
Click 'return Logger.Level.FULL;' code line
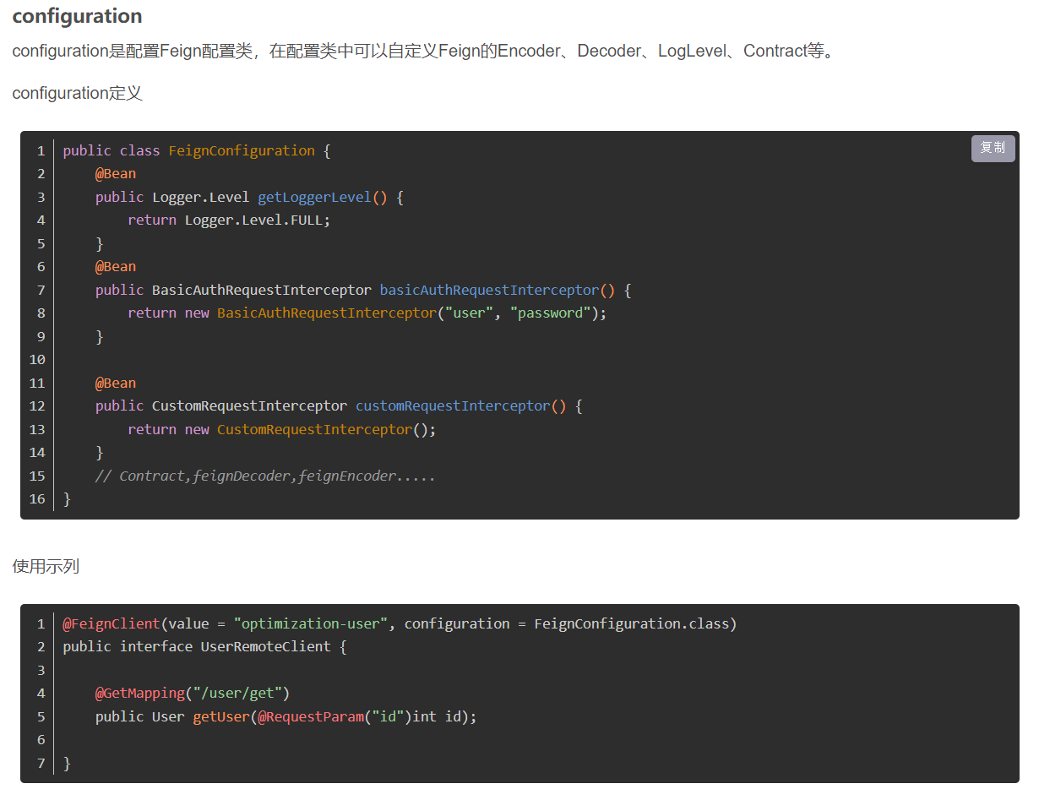(229, 220)
